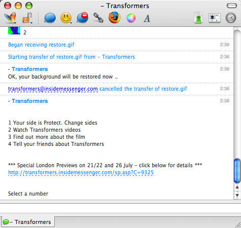Select the '- Transformers' chat tab
Image resolution: width=241 pixels, height=228 pixels.
(28, 222)
